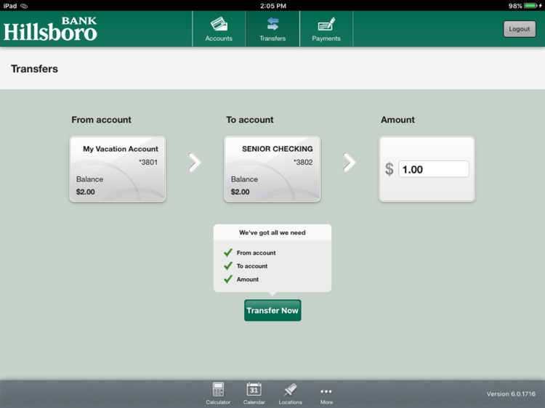
Task: Click the dollar sign symbol
Action: pyautogui.click(x=389, y=169)
